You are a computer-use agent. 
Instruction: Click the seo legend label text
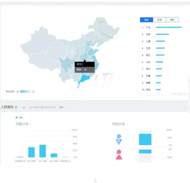[21, 118]
